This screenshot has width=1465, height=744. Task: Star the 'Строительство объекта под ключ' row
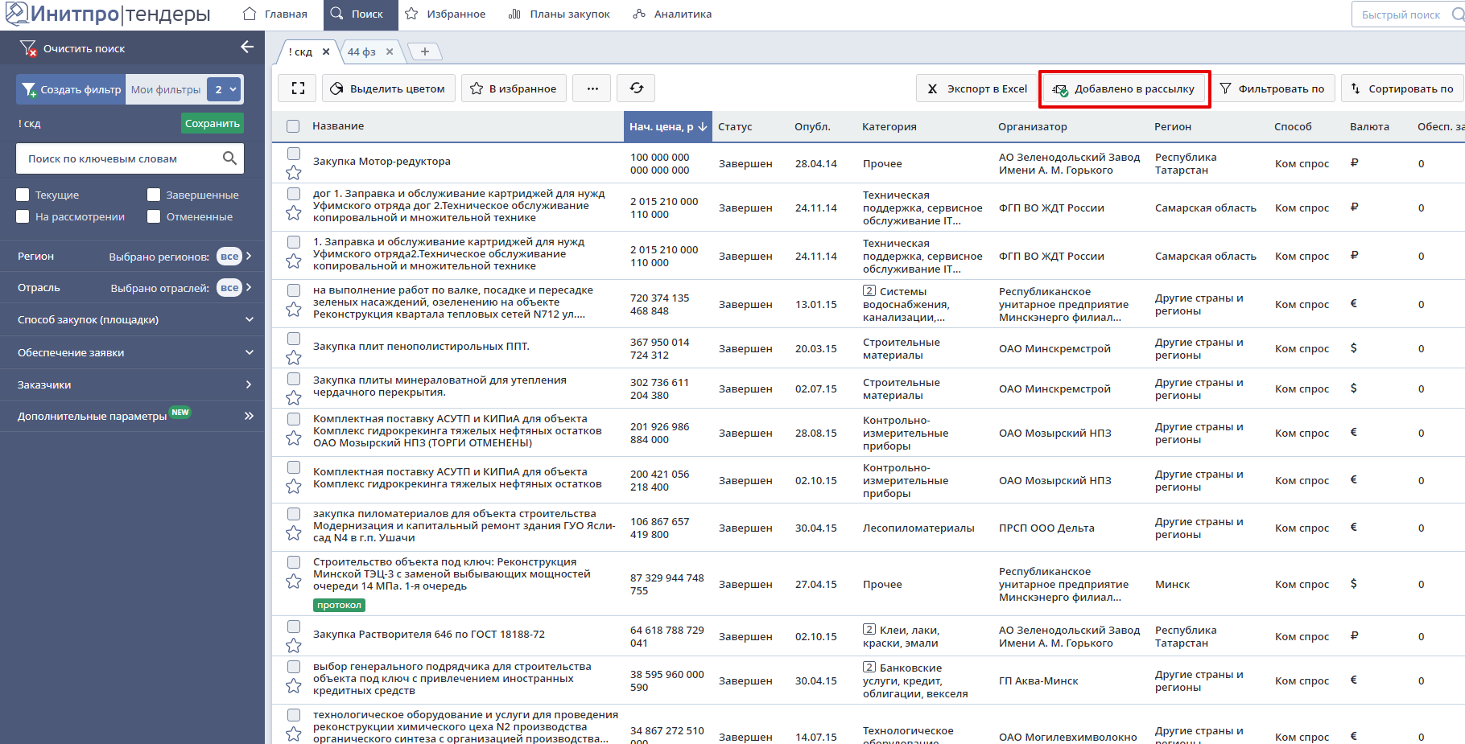[294, 581]
